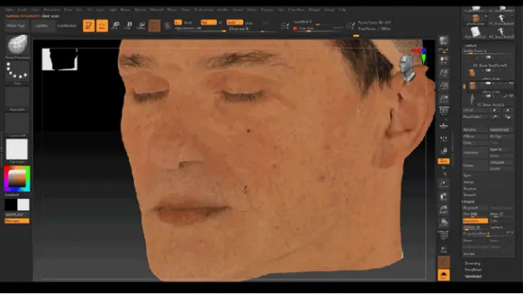This screenshot has height=294, width=523.
Task: Collapse the Project section
Action: pos(468,202)
